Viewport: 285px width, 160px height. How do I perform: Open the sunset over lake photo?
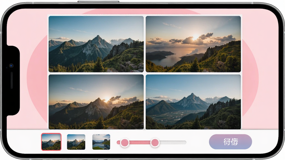[193, 44]
